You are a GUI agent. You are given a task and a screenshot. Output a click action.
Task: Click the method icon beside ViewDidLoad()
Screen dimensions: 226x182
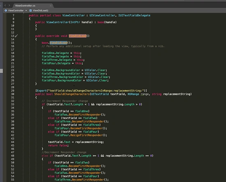coord(30,11)
